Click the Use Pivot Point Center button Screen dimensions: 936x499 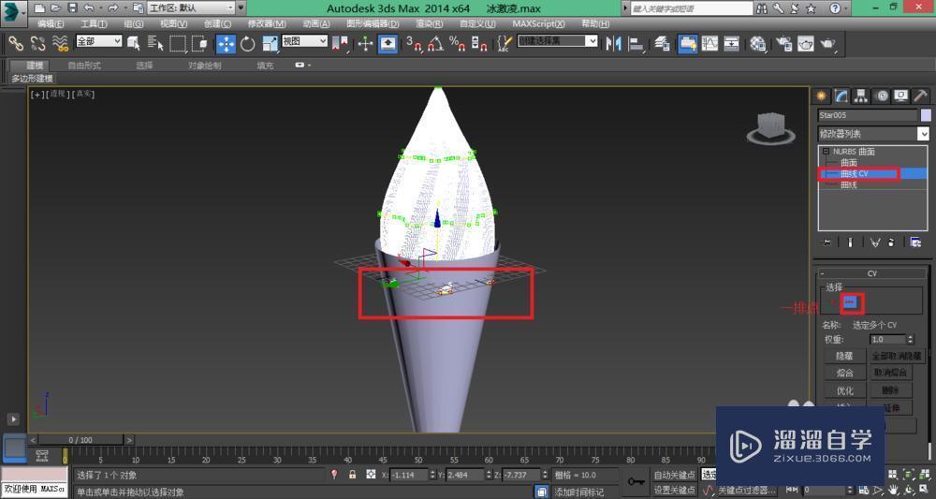[341, 44]
